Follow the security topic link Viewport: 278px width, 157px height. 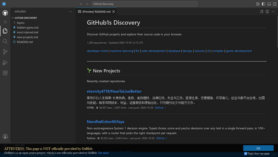tap(200, 51)
